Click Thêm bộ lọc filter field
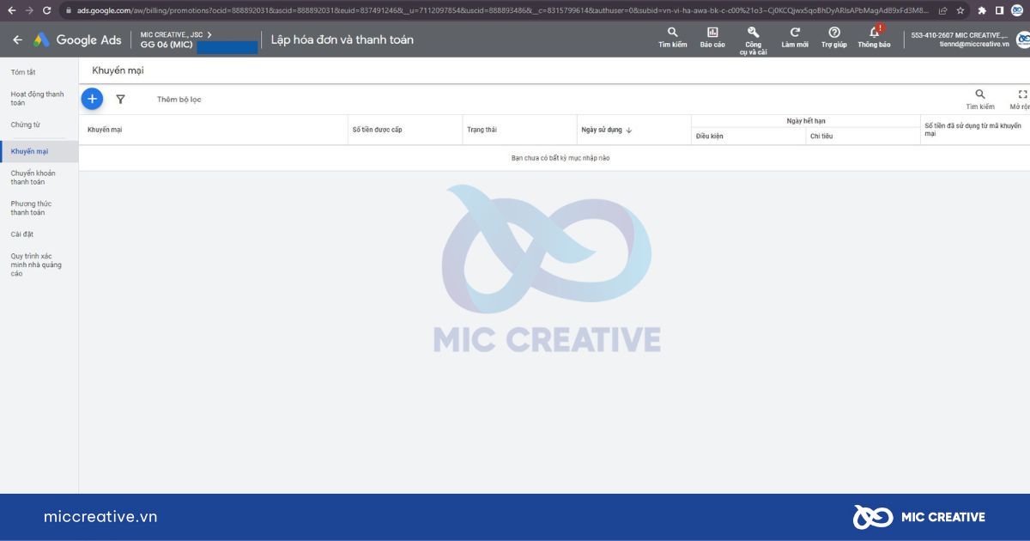The width and height of the screenshot is (1030, 541). 179,100
